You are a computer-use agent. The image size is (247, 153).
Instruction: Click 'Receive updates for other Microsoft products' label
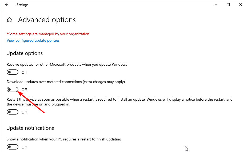pos(67,64)
